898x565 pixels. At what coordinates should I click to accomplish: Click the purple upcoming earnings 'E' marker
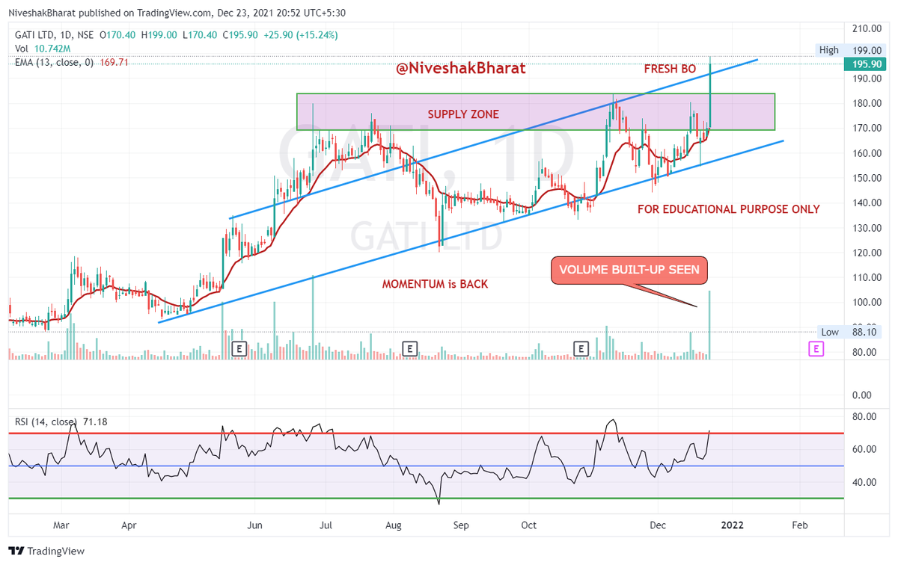pos(816,348)
